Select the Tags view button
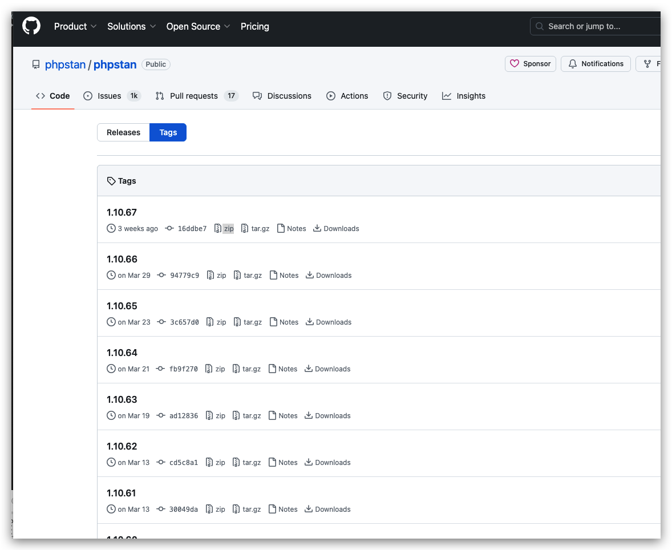Screen dimensions: 672x550 click(x=168, y=132)
